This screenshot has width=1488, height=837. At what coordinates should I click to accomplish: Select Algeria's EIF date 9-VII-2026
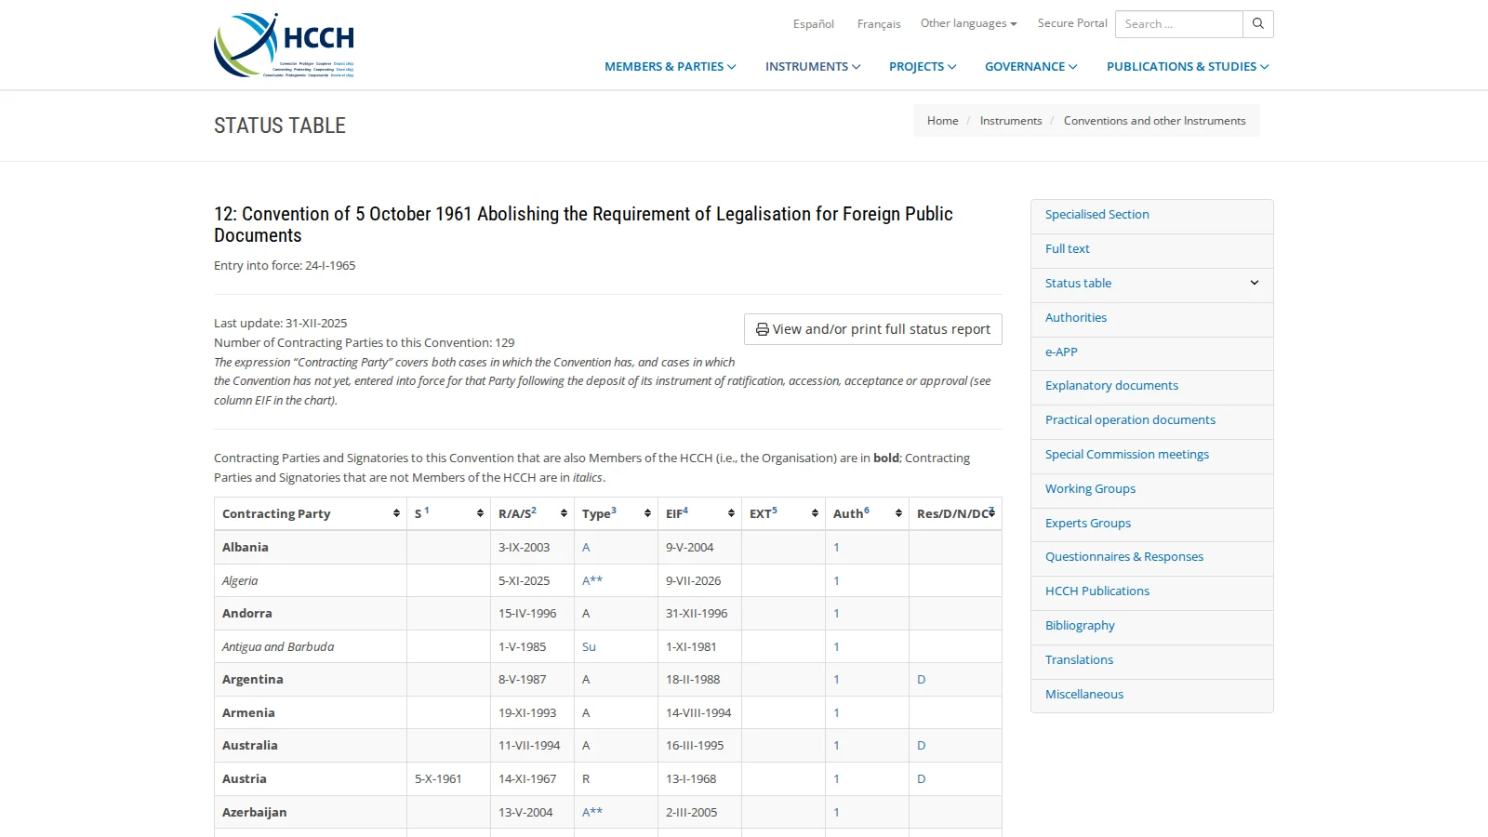[694, 581]
